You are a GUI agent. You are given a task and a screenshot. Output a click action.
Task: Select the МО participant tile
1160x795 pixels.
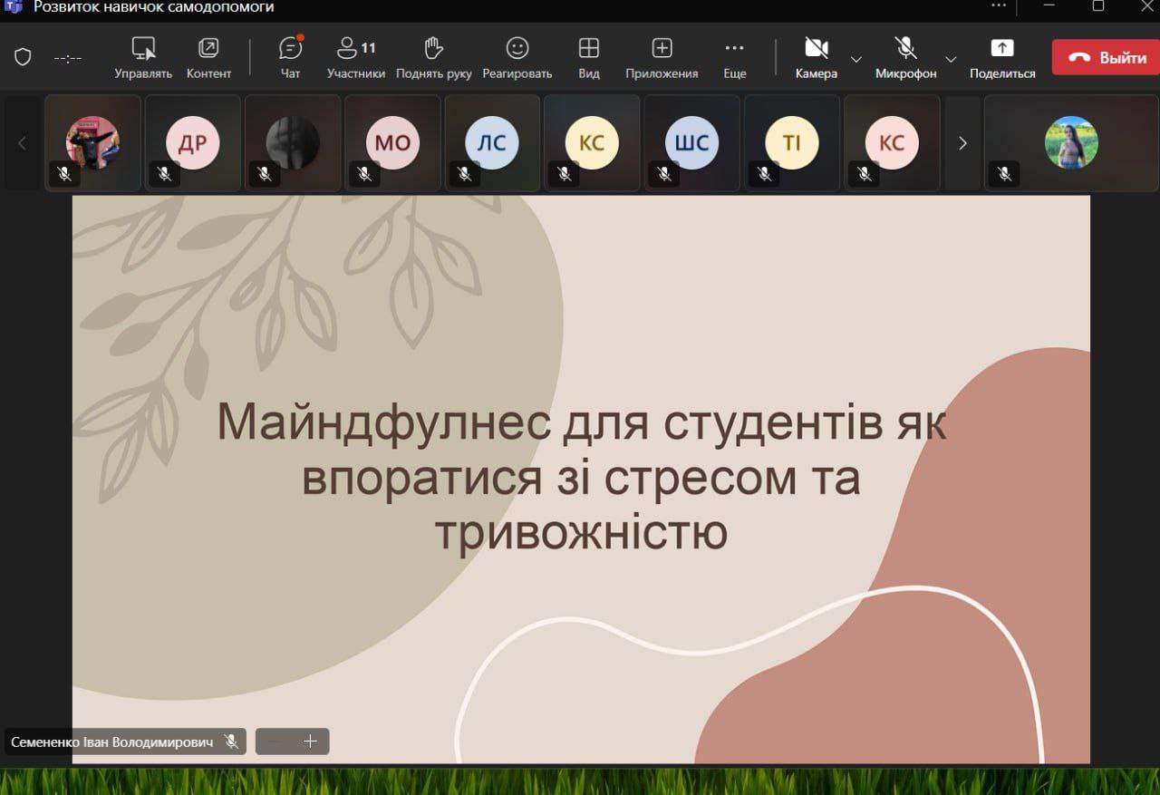pyautogui.click(x=392, y=143)
